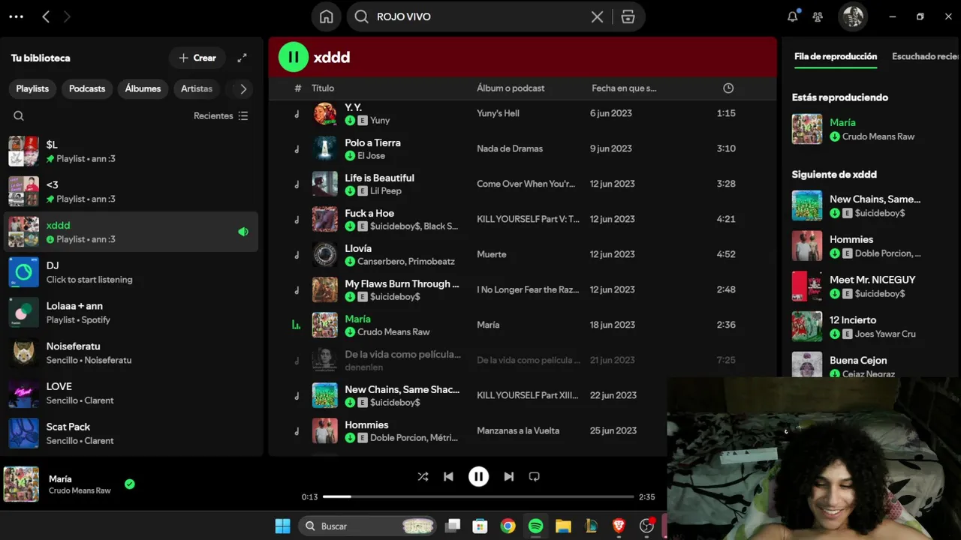The width and height of the screenshot is (961, 540).
Task: Filter library by Artistas
Action: tap(197, 88)
